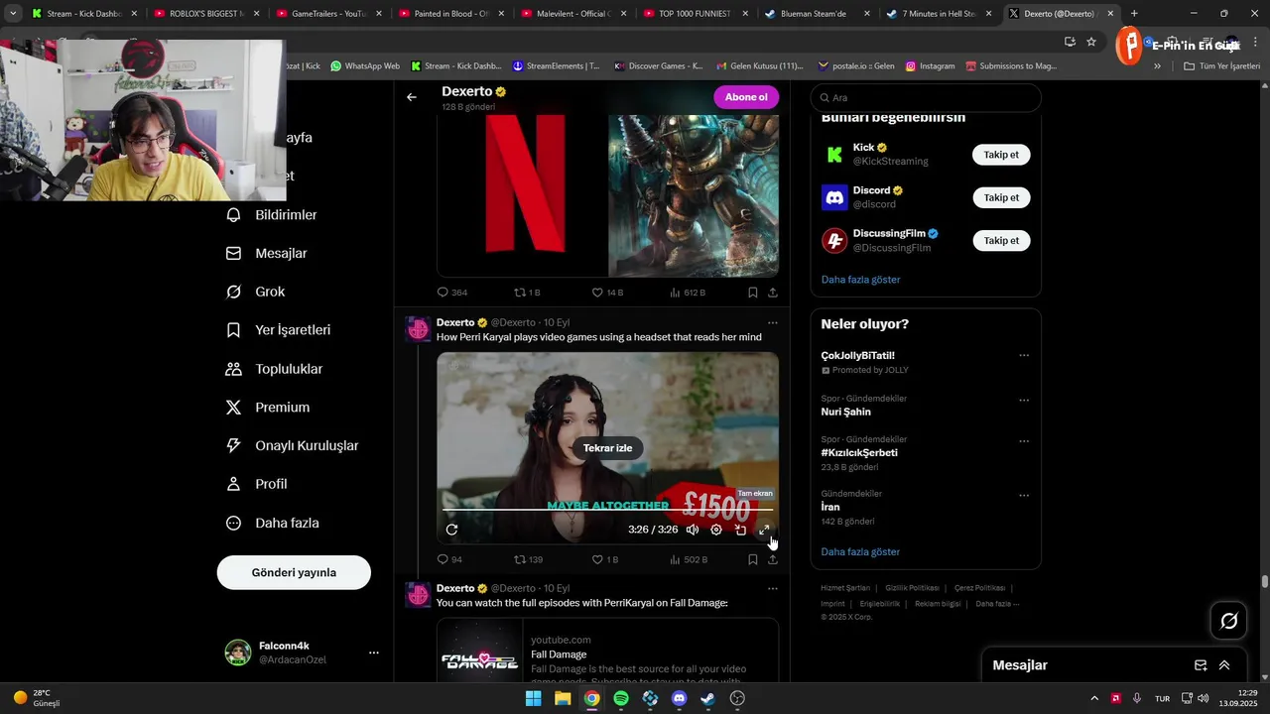Screen dimensions: 1270x714
Task: Click Gönderi yayınla button
Action: pyautogui.click(x=294, y=572)
